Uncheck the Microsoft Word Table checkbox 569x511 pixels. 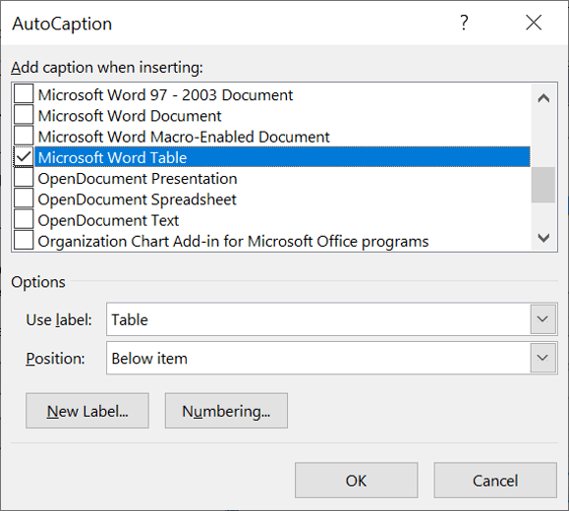pyautogui.click(x=24, y=157)
